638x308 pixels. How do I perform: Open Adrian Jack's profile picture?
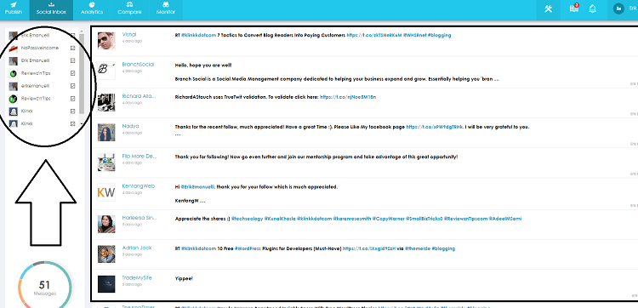[106, 254]
